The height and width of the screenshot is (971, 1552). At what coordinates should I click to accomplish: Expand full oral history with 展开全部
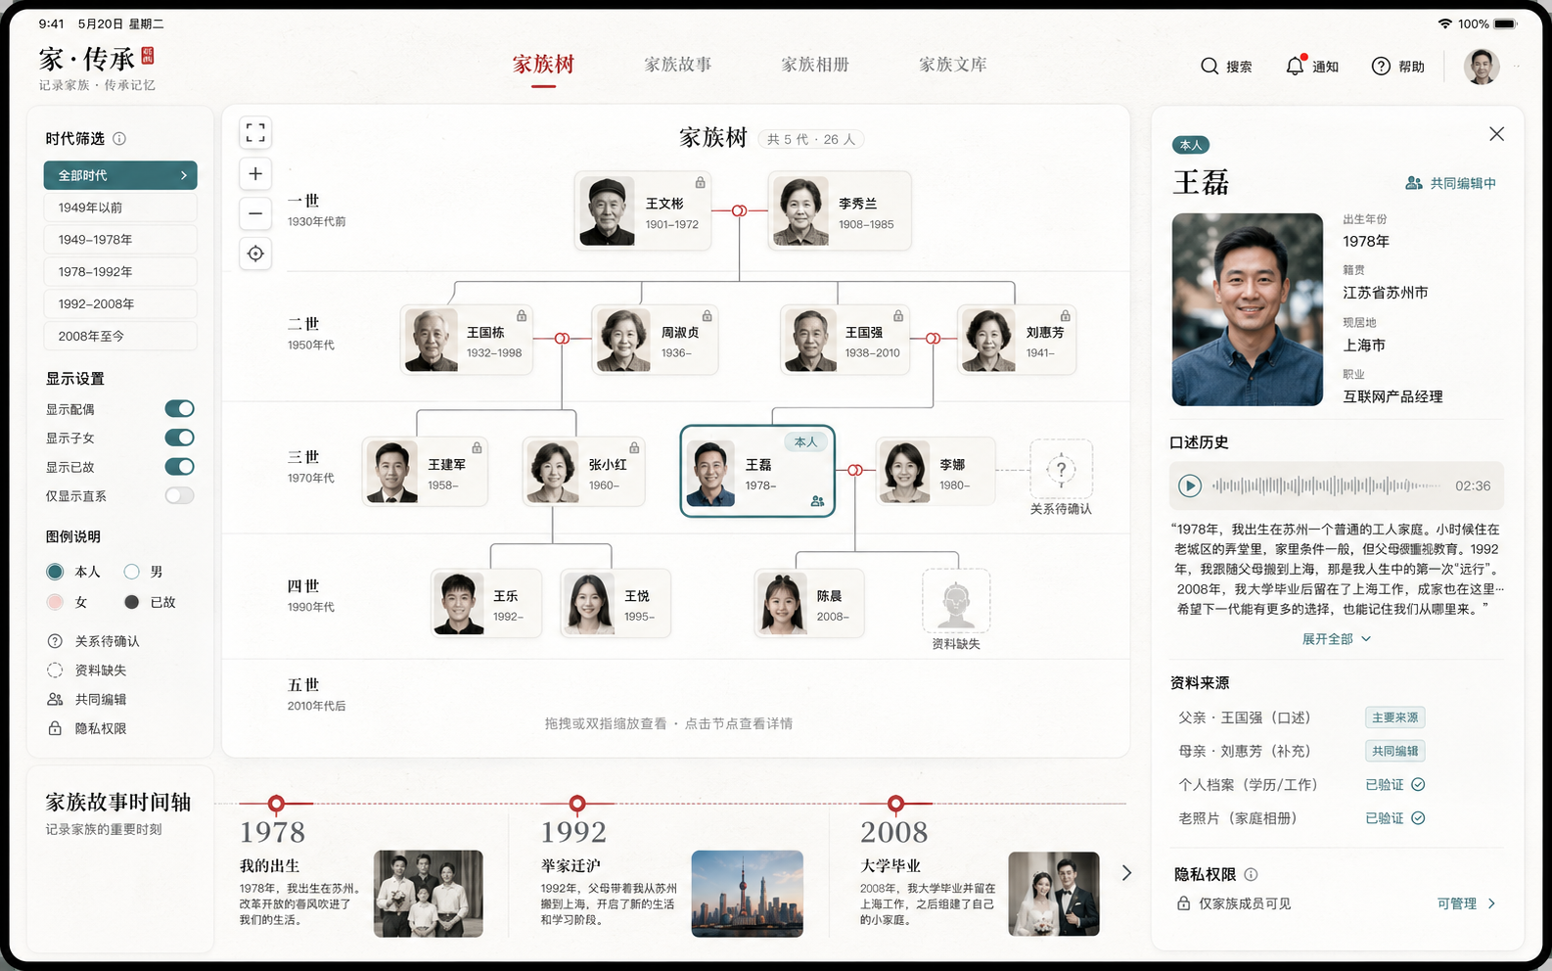pyautogui.click(x=1336, y=639)
